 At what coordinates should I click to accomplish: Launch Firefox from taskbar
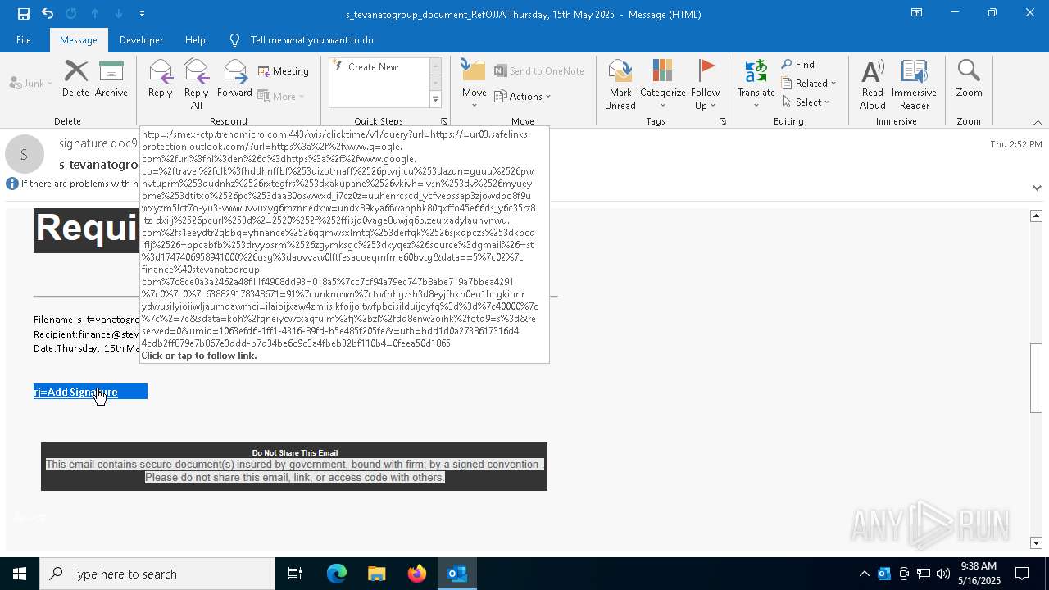pyautogui.click(x=416, y=574)
